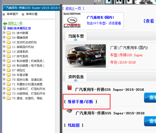The width and height of the screenshot is (156, 133).
Task: Click 菜单折叠 to collapse all menus
Action: click(x=32, y=14)
